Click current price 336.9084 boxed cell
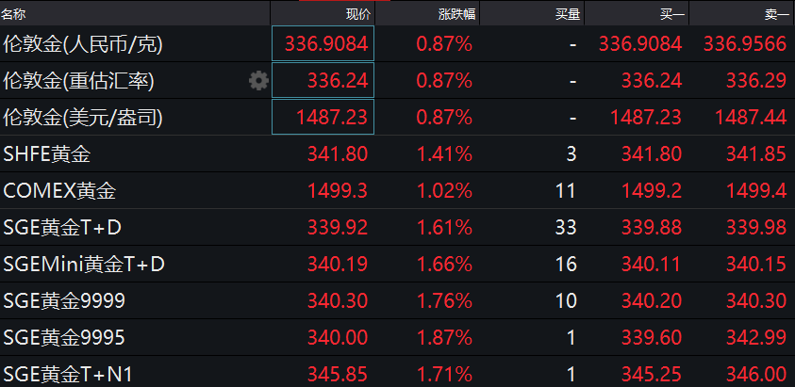 (x=323, y=43)
